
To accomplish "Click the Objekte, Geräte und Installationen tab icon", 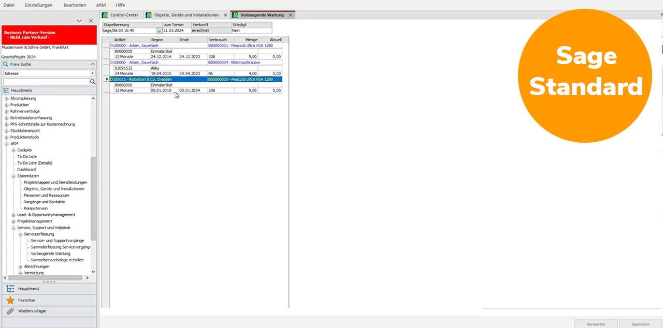I will pyautogui.click(x=149, y=15).
